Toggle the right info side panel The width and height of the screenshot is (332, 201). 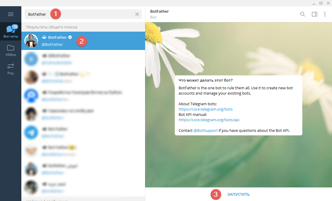314,14
